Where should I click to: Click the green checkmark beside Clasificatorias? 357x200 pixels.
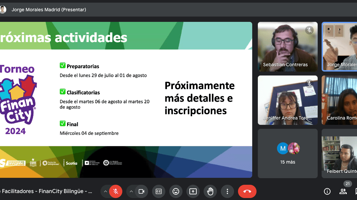tap(62, 92)
